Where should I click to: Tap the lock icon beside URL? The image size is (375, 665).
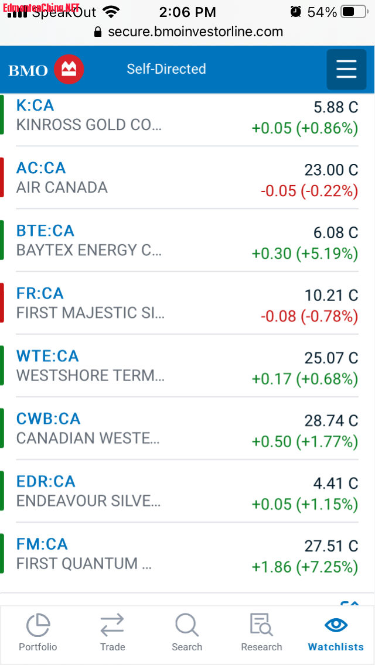pyautogui.click(x=98, y=32)
